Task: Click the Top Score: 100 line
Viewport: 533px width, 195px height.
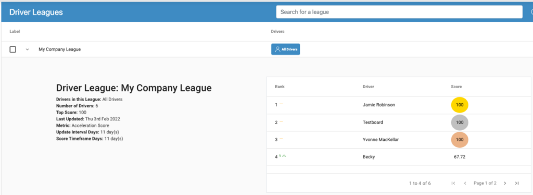Action: [x=71, y=113]
